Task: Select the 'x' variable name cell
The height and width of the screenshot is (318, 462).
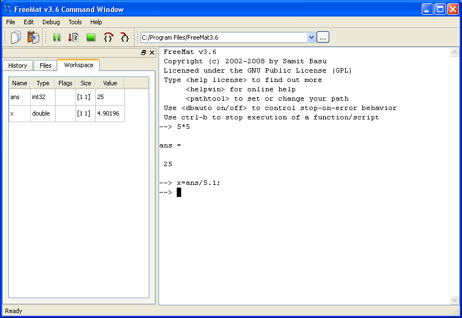Action: [20, 113]
